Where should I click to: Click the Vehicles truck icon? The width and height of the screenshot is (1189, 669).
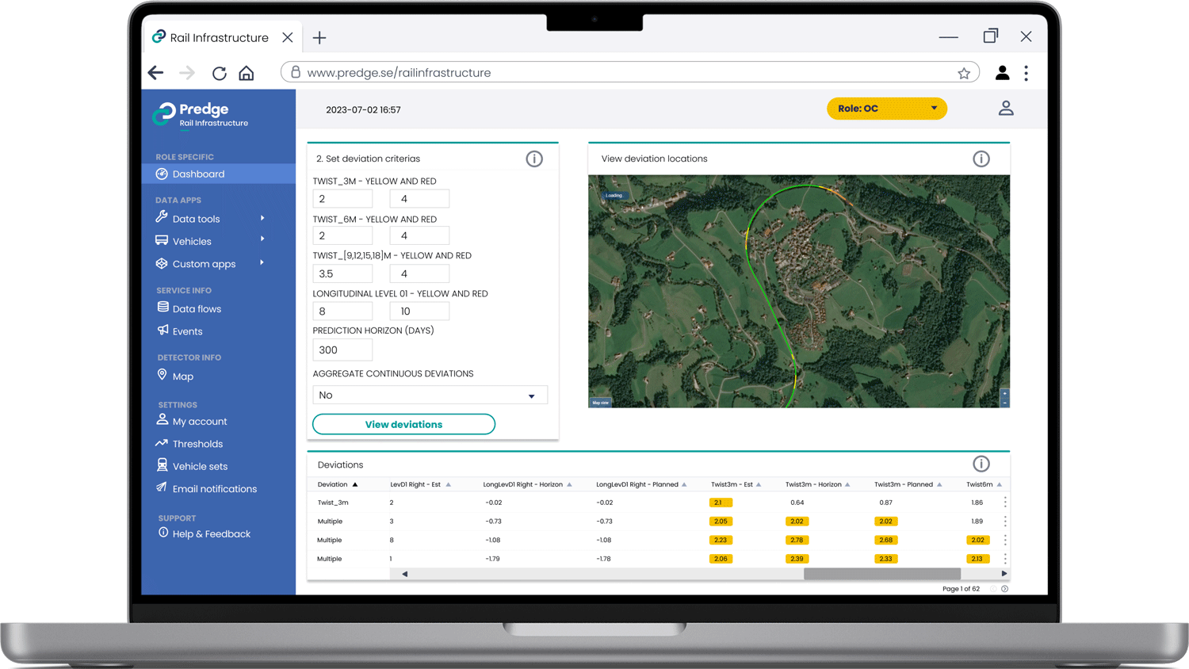162,240
